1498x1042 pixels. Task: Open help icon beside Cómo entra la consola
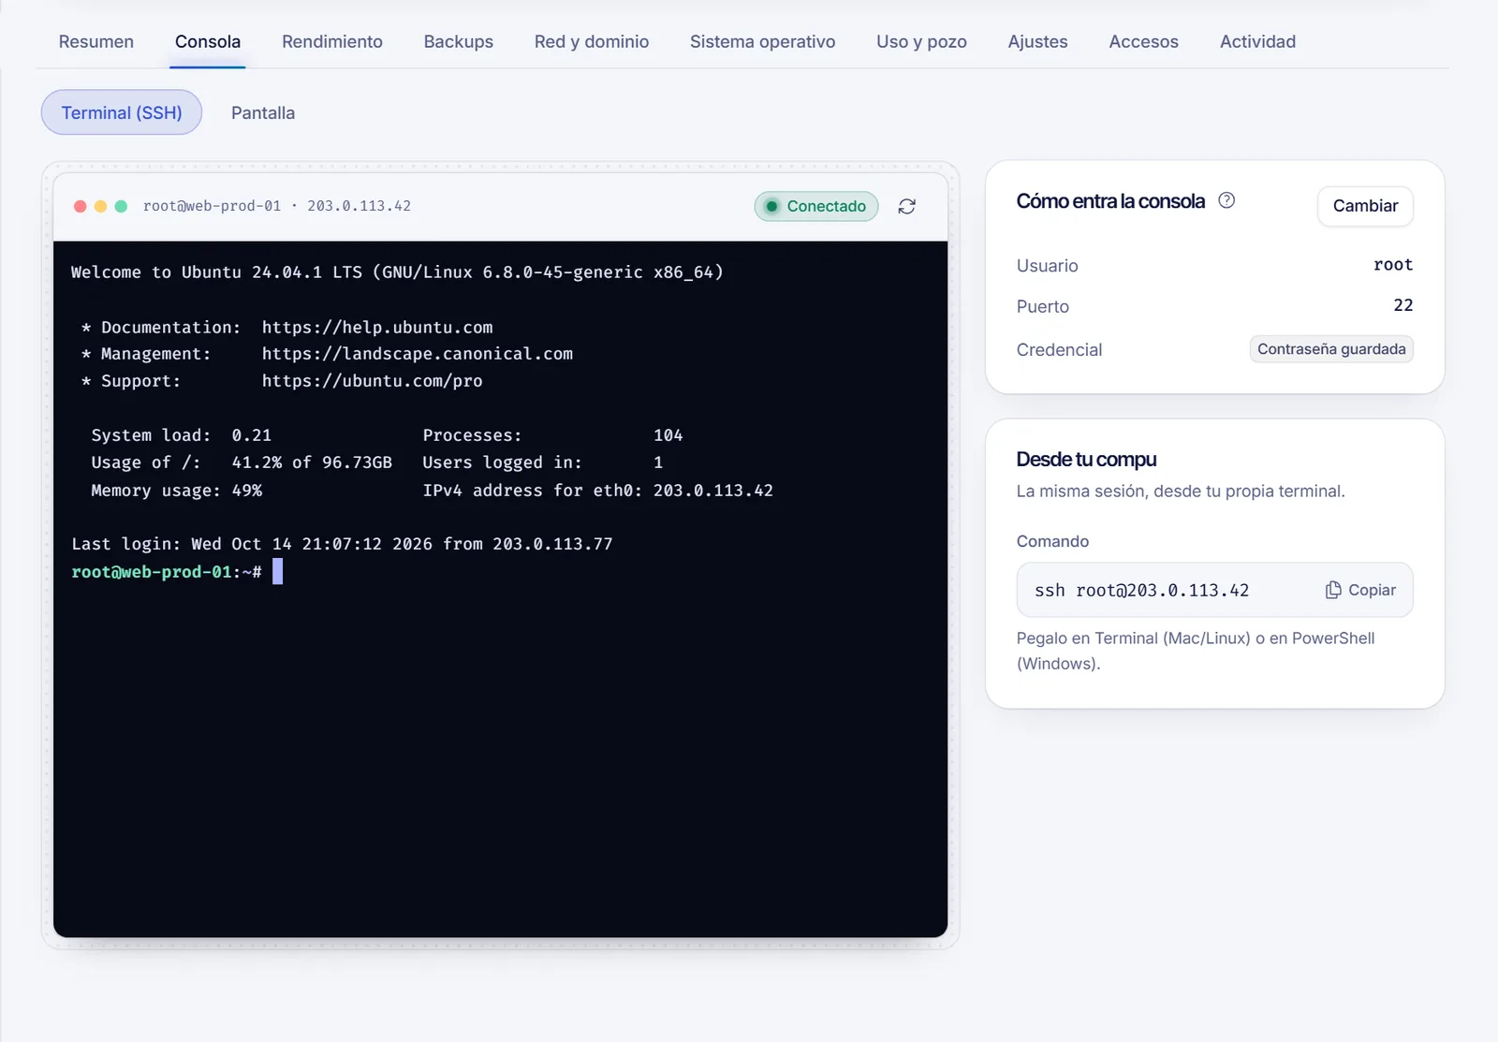(1226, 200)
